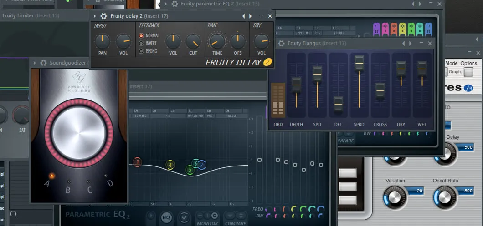
Task: Click the PAN knob in Fruity delay 2
Action: coord(102,41)
